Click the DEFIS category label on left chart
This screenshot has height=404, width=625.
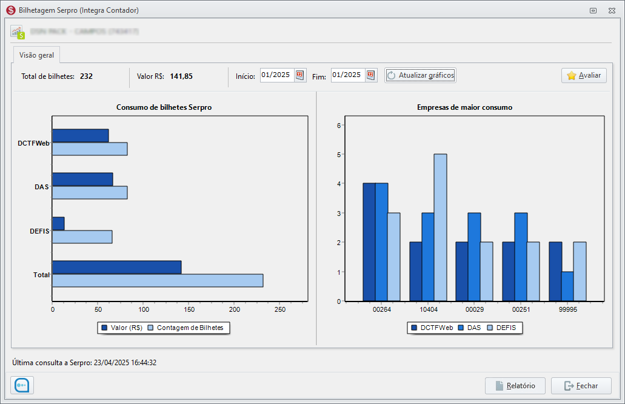[39, 231]
